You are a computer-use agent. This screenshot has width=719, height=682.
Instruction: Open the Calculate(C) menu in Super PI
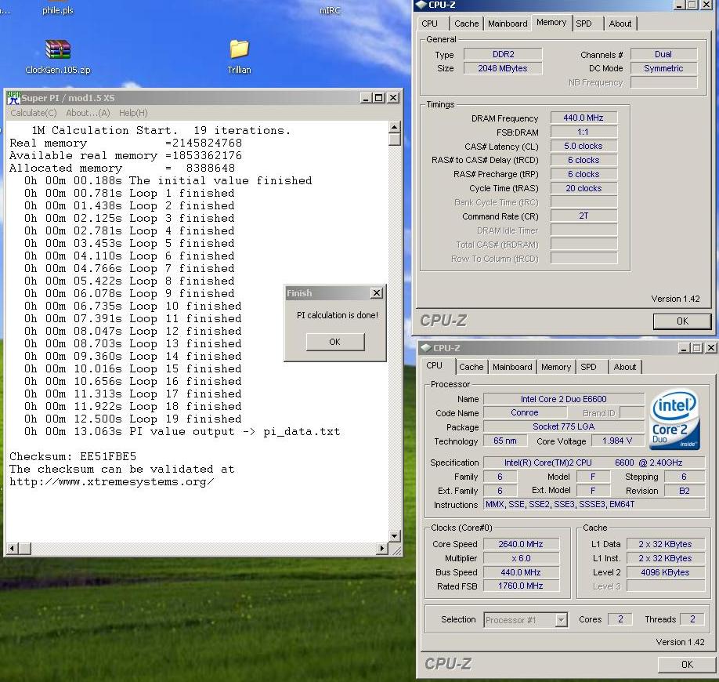click(x=34, y=113)
